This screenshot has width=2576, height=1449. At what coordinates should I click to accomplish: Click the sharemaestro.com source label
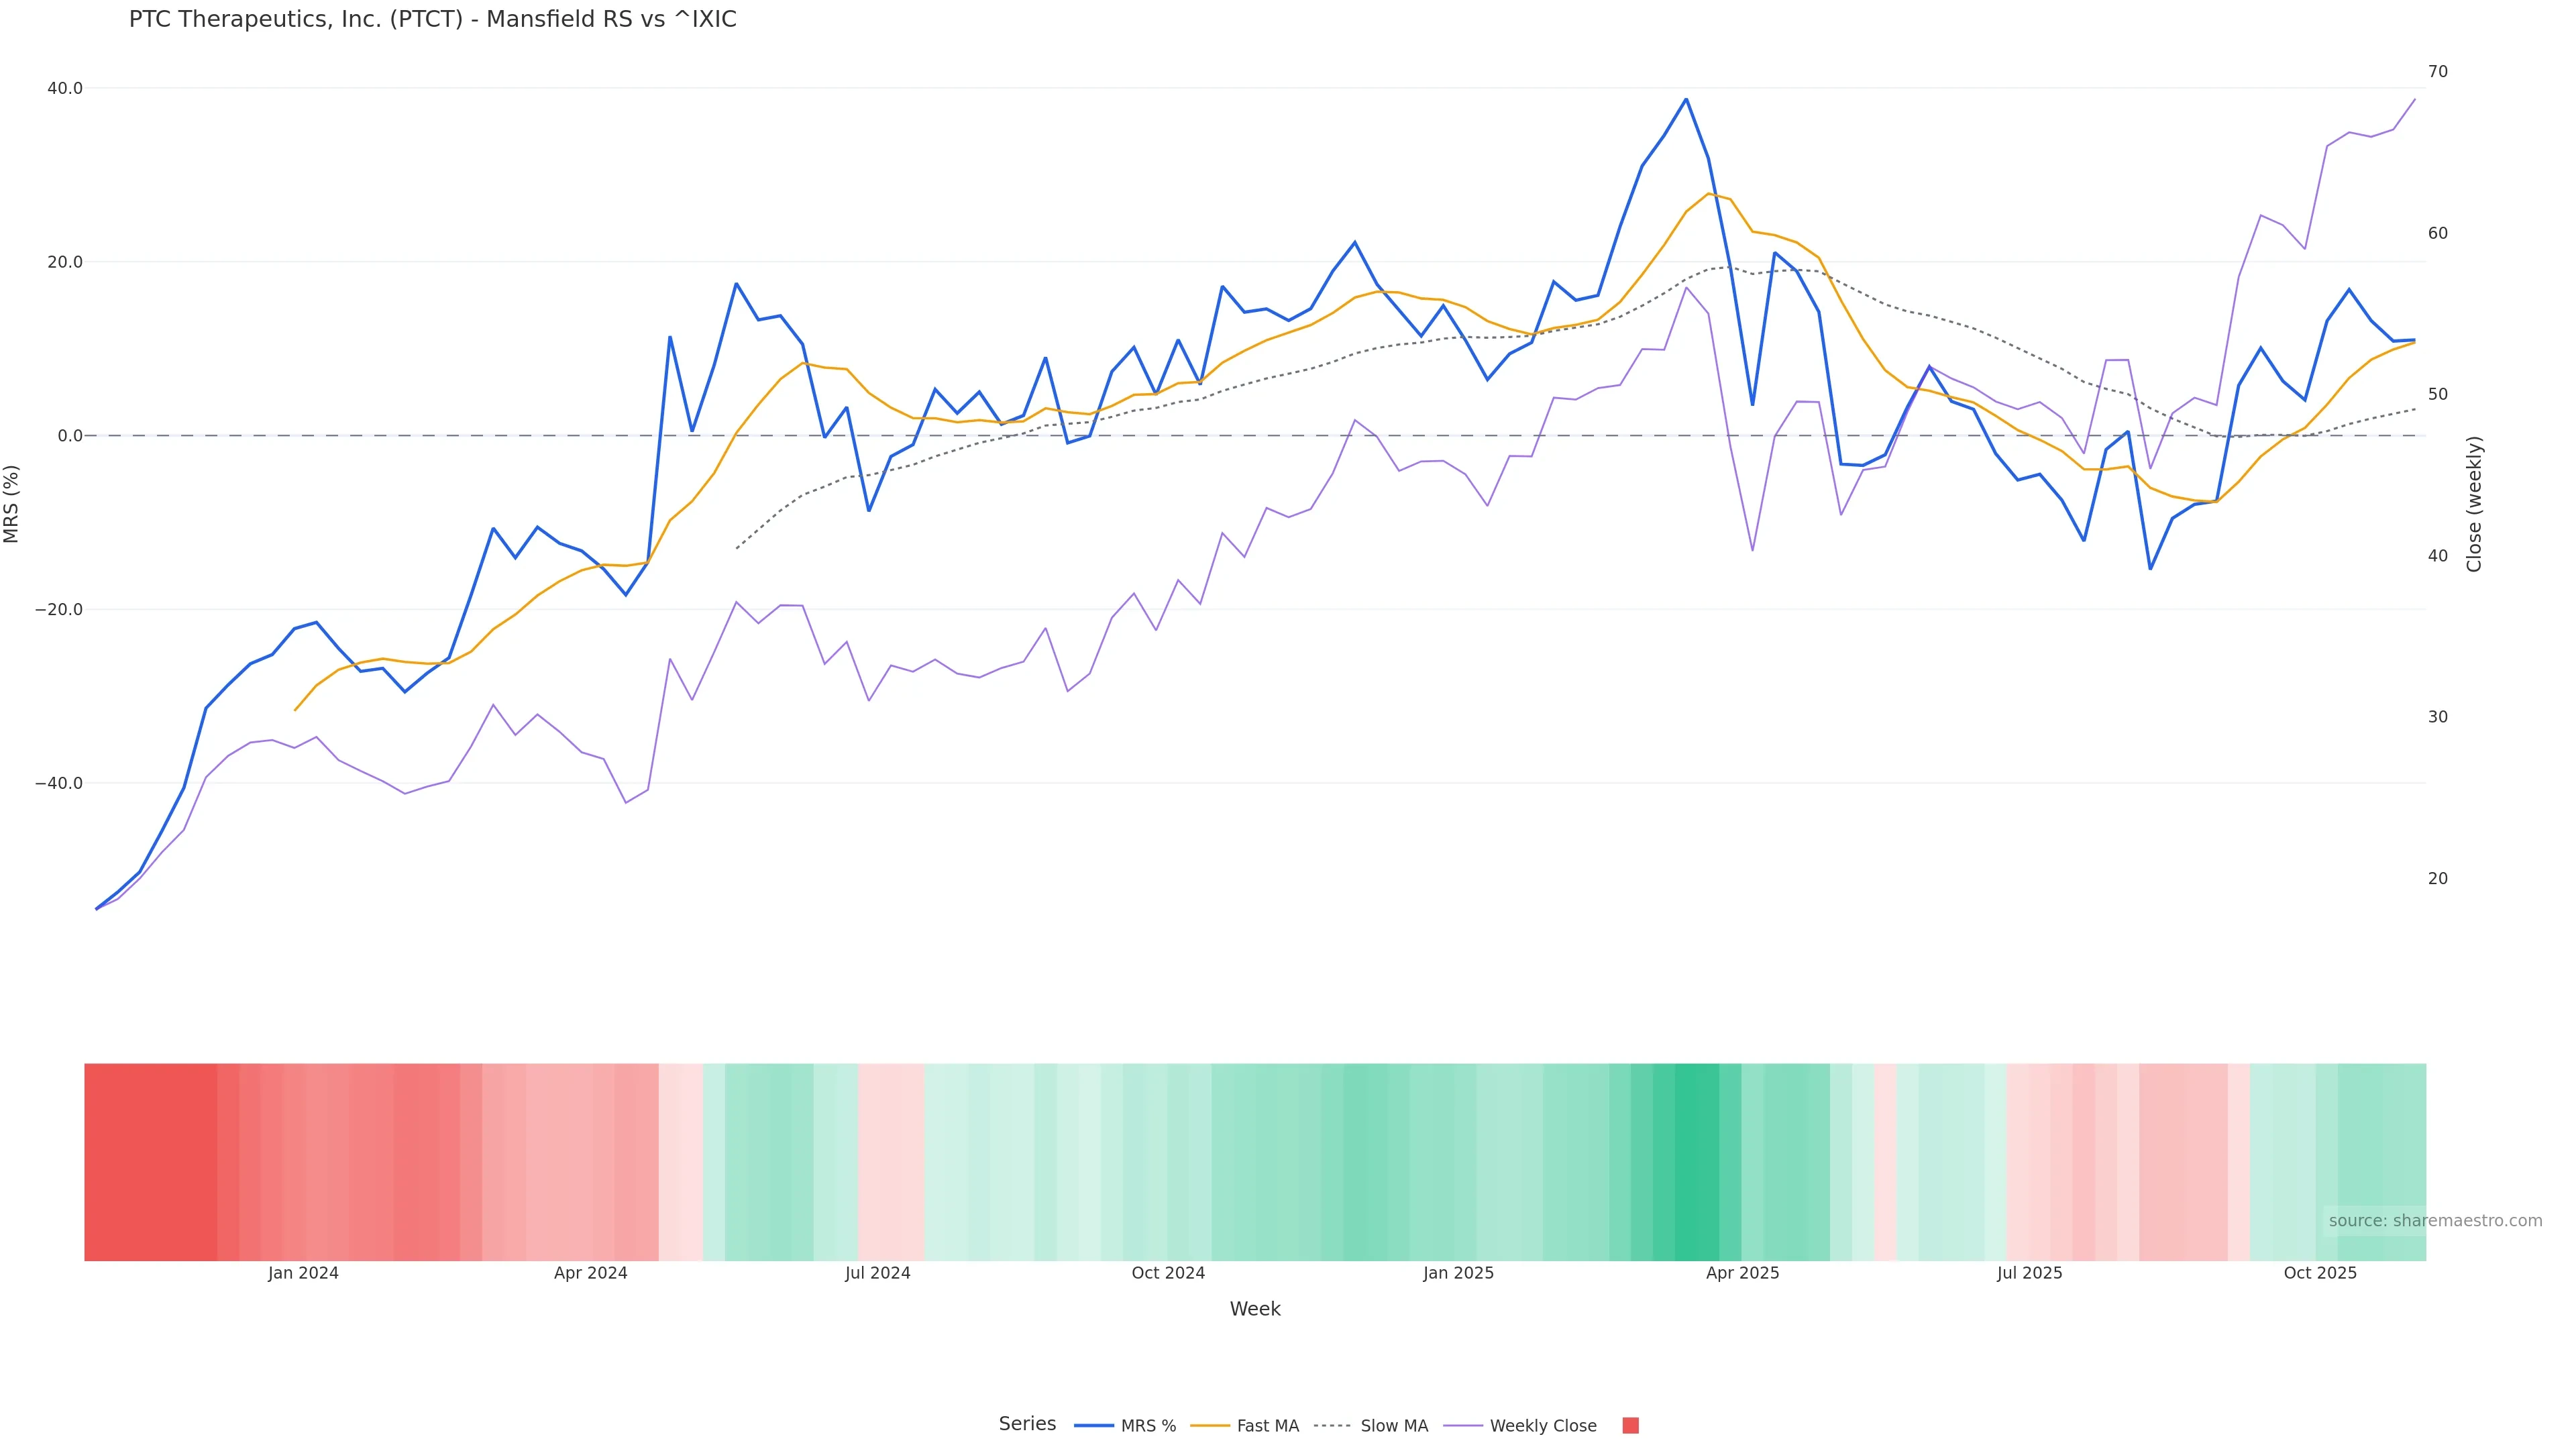tap(2434, 1221)
